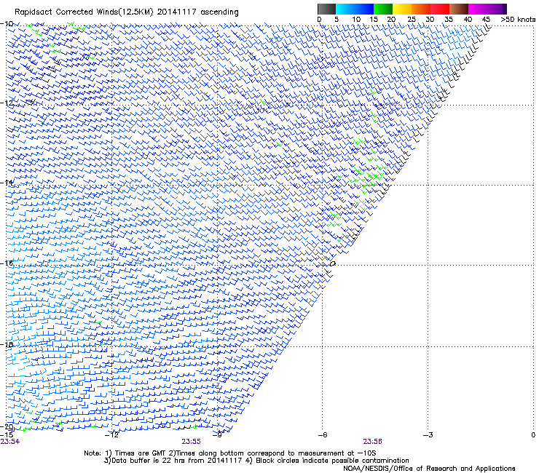Click the 23:56 time stamp

tap(373, 442)
